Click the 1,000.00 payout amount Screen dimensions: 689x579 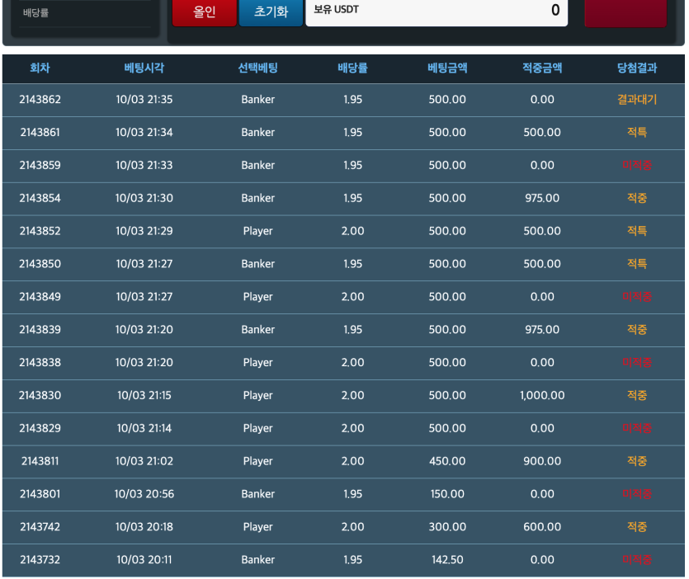click(x=542, y=396)
